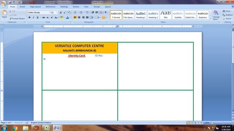234x131 pixels.
Task: Select Align Text Left
Action: tap(75, 17)
